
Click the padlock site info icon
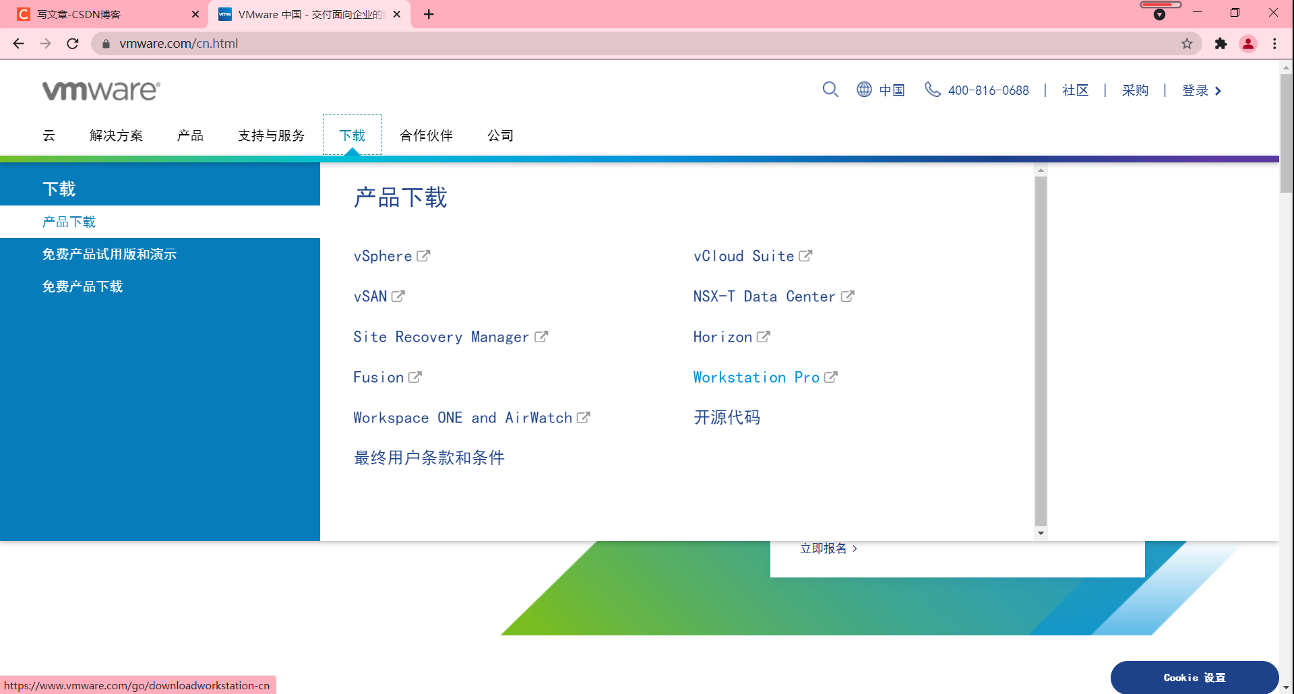[106, 44]
